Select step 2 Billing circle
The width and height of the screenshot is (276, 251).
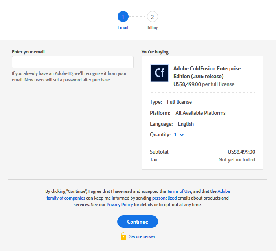click(x=153, y=17)
